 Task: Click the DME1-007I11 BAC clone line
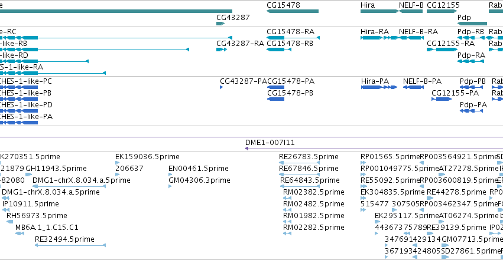374,149
